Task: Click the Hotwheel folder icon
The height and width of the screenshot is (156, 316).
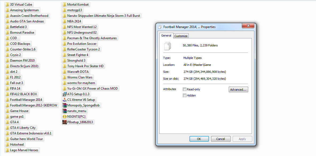Action: pos(7,145)
